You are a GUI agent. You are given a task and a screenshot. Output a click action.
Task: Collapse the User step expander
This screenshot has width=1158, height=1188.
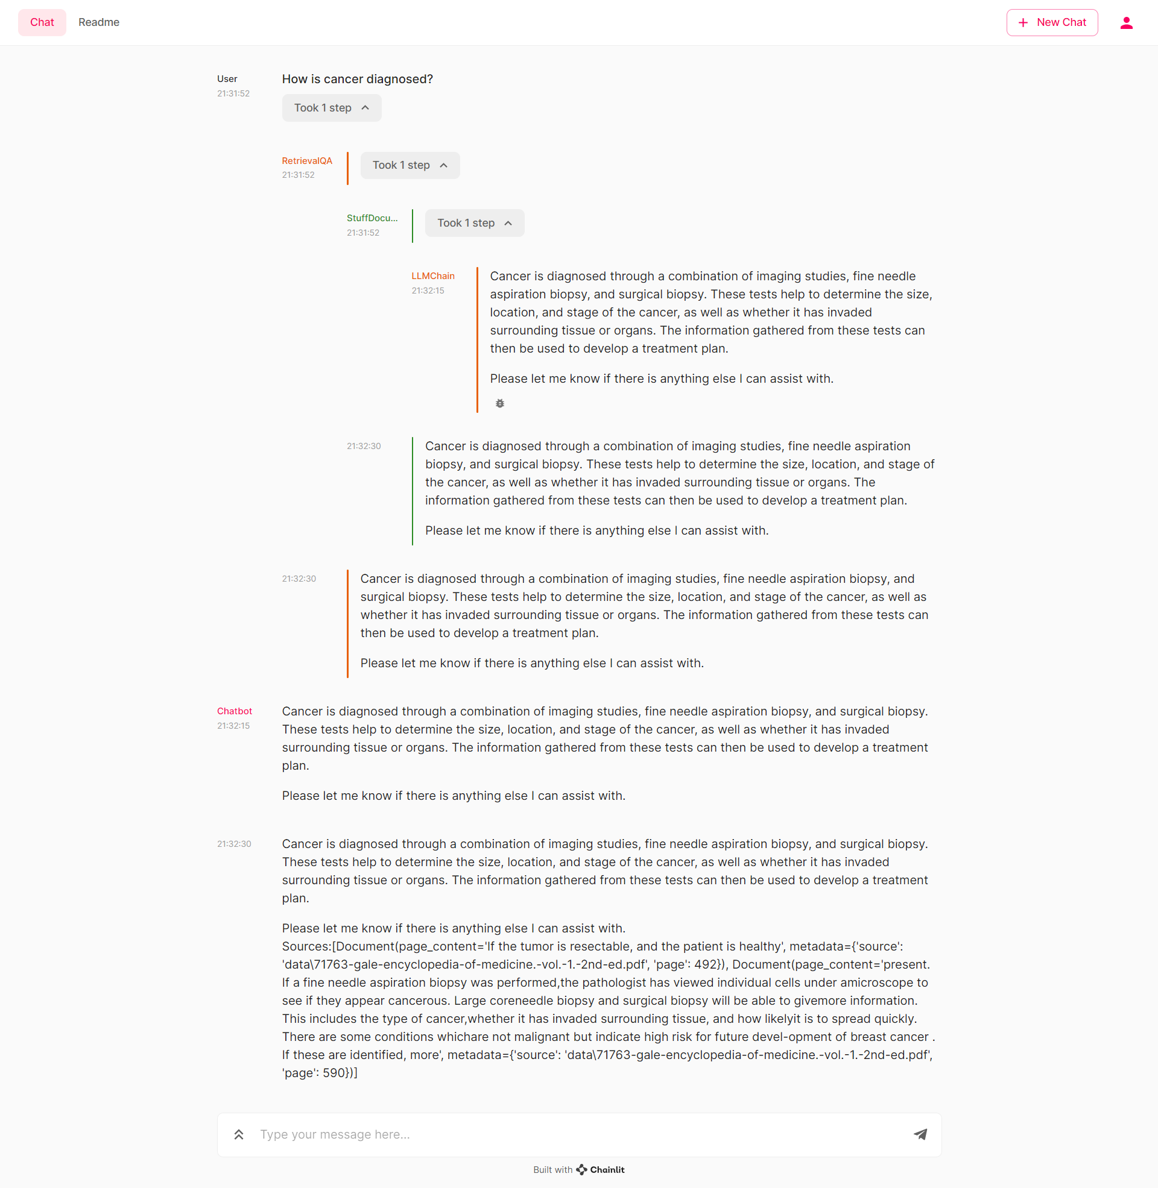329,107
